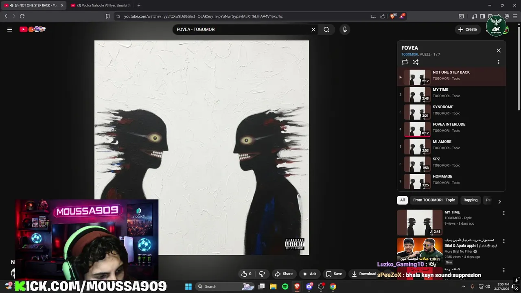Show hidden system tray icons
This screenshot has height=293, width=521.
pos(464,286)
